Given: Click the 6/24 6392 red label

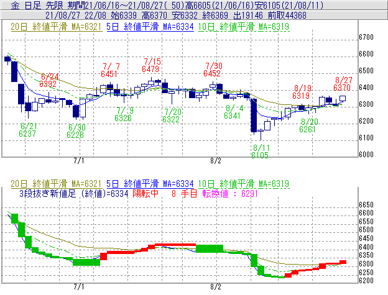Looking at the screenshot, I should (x=48, y=80).
